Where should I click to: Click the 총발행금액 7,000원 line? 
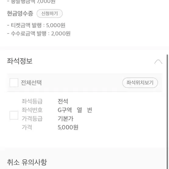[31, 2]
